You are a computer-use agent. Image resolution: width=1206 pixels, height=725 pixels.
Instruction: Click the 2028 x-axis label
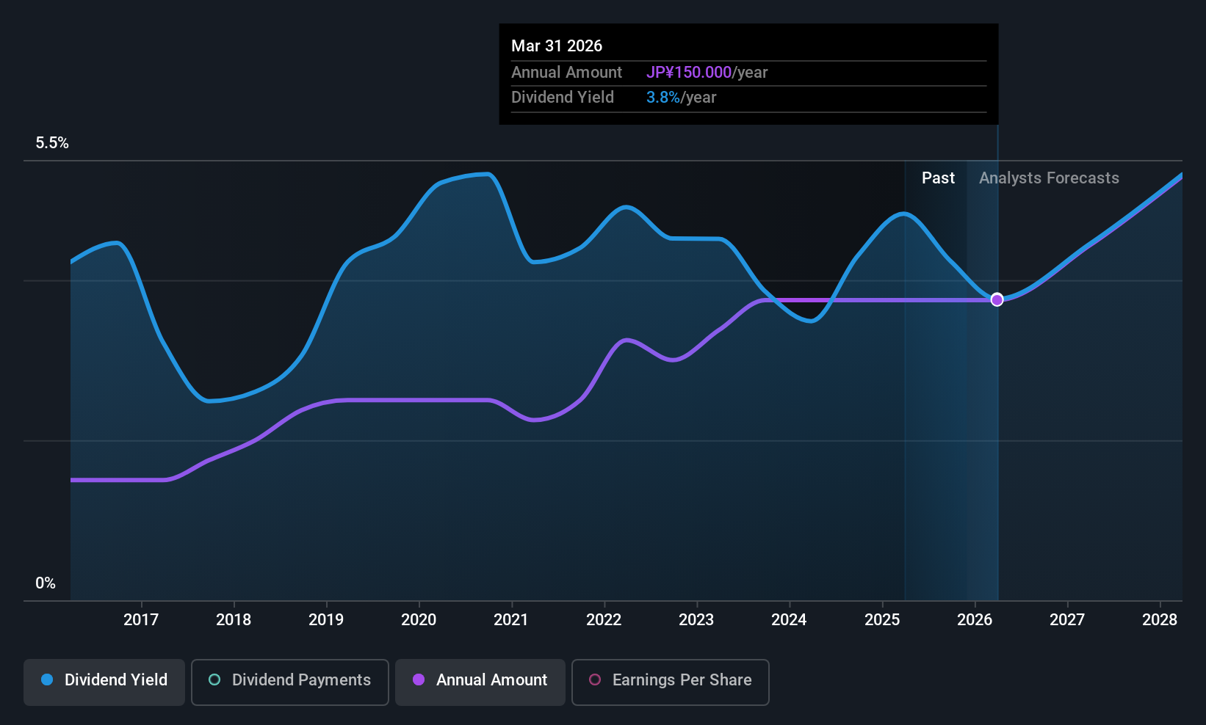point(1160,620)
